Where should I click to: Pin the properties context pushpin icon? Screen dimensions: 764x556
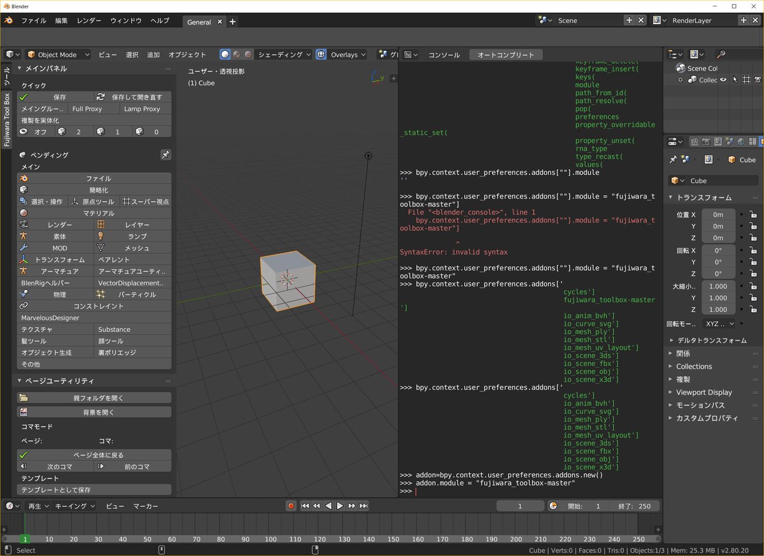tap(673, 160)
